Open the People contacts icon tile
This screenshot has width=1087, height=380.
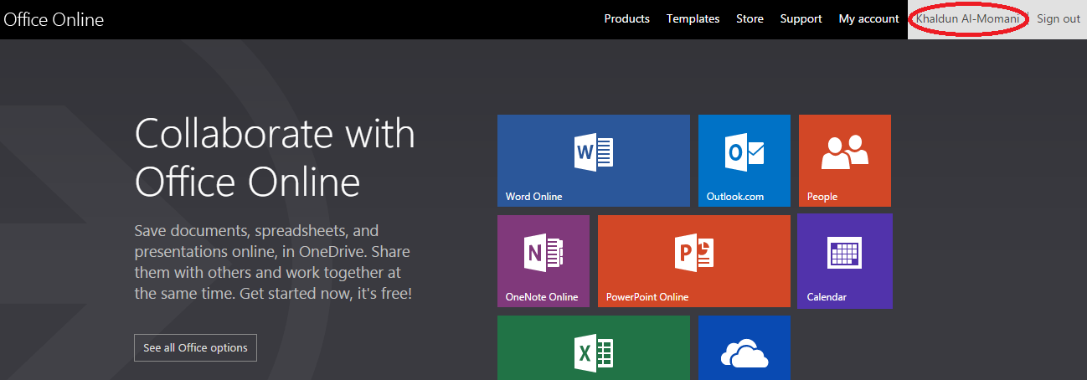[845, 151]
